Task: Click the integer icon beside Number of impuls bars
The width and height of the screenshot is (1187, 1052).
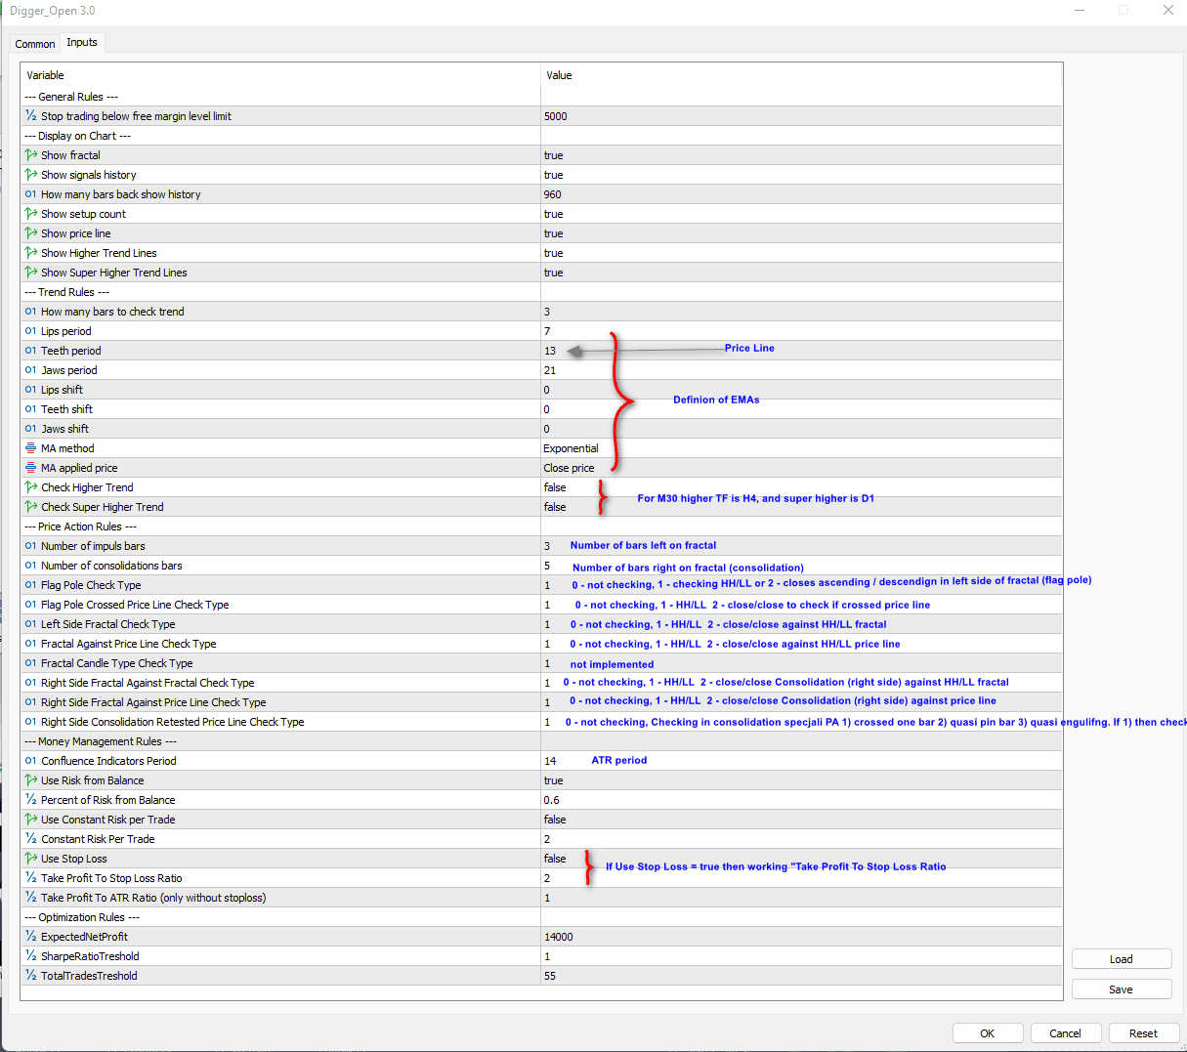Action: pyautogui.click(x=31, y=546)
